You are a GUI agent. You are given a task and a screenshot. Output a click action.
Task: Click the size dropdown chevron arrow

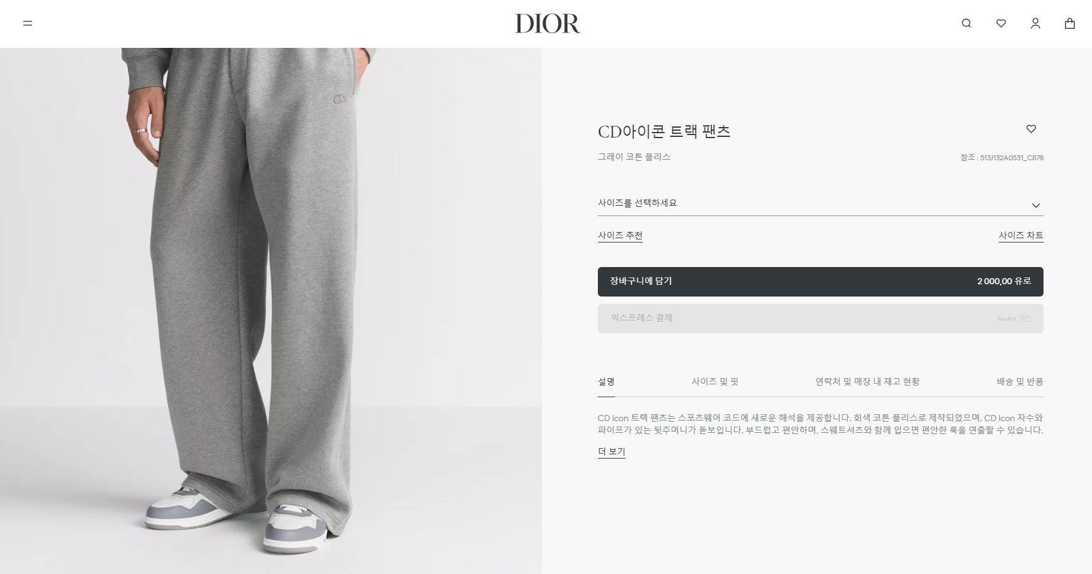[x=1036, y=206]
